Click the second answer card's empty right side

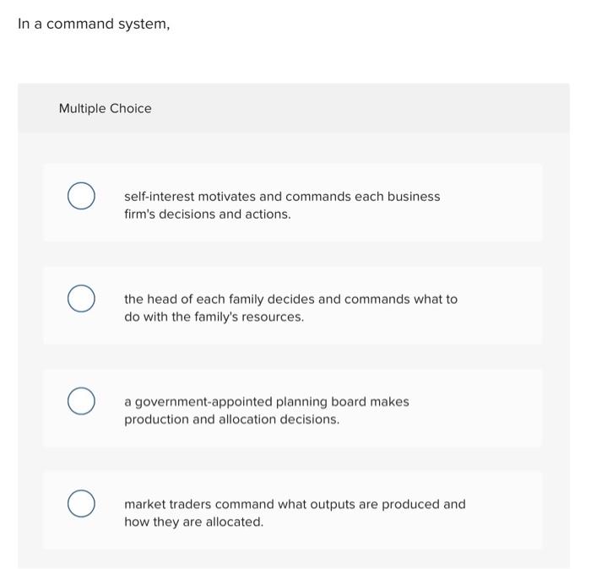pyautogui.click(x=507, y=306)
